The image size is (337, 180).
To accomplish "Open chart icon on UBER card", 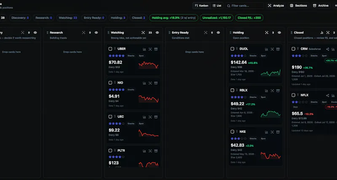I will pyautogui.click(x=144, y=49).
